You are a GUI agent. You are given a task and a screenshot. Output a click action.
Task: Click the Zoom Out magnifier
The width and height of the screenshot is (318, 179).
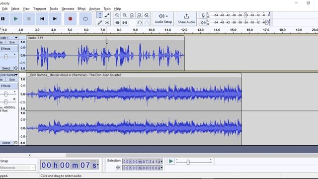tap(124, 15)
